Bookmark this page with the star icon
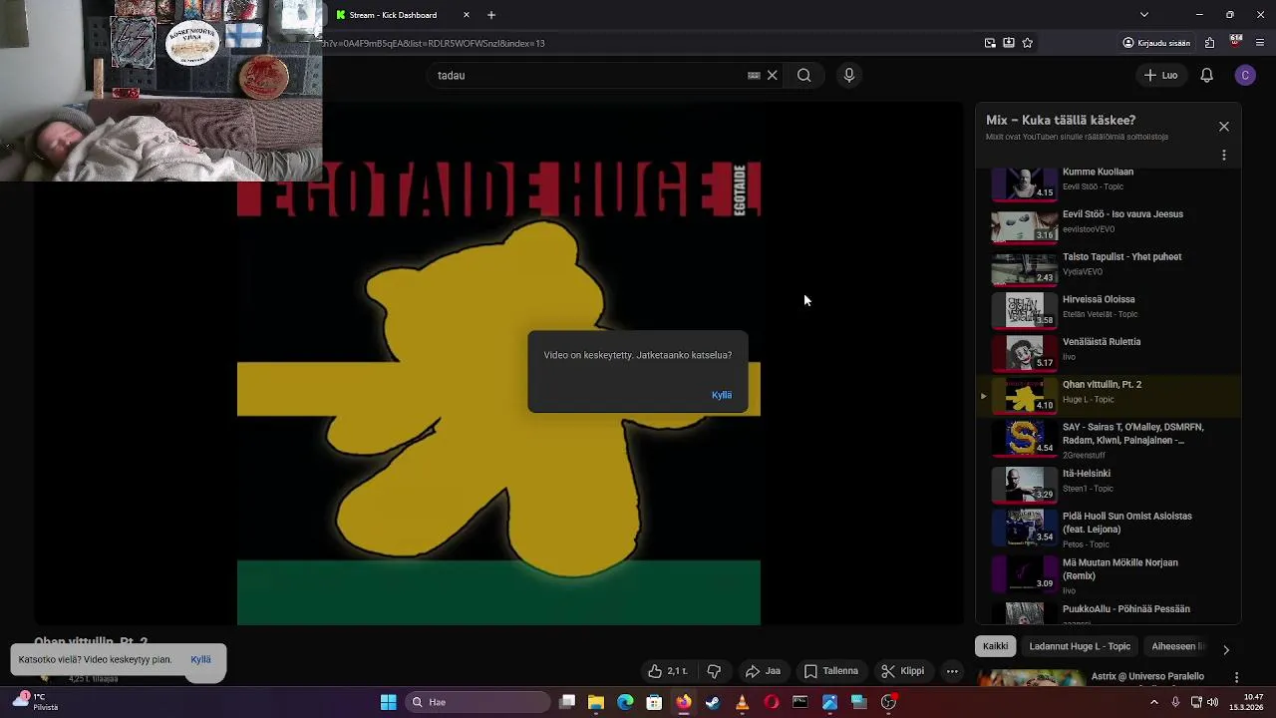Image resolution: width=1276 pixels, height=718 pixels. 1028,43
